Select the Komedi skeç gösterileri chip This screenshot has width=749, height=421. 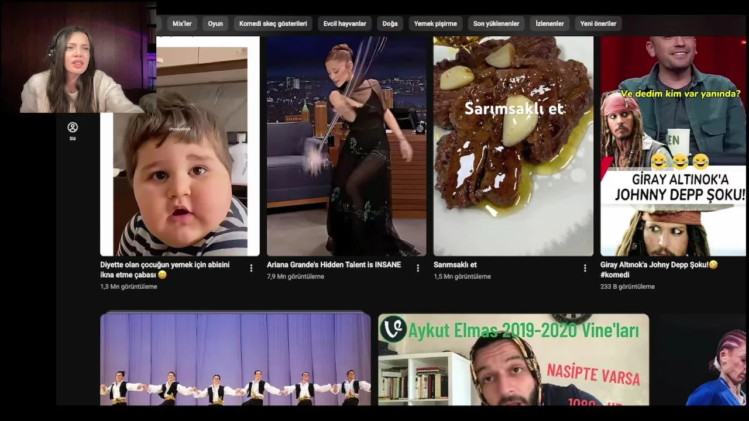[273, 23]
